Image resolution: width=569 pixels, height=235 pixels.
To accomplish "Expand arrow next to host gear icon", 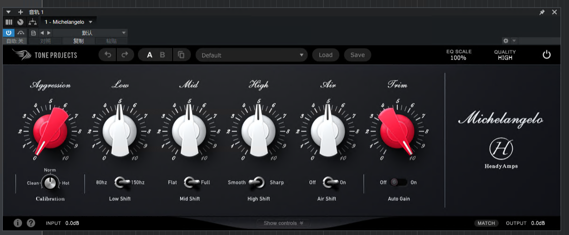I will [x=514, y=41].
